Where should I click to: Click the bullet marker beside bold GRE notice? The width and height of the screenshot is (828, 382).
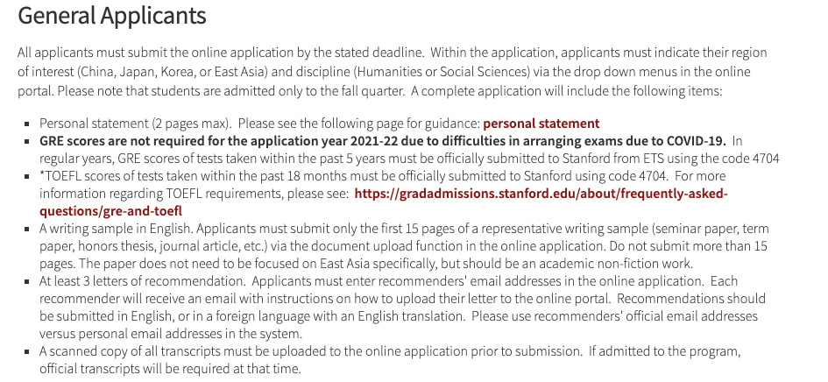[28, 141]
